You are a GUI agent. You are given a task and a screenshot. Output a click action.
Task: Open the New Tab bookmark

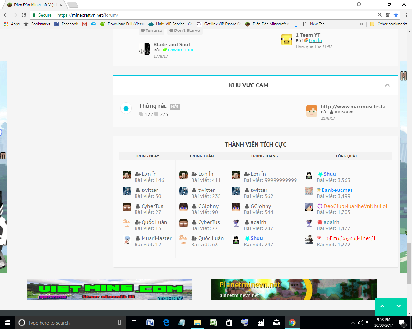314,24
